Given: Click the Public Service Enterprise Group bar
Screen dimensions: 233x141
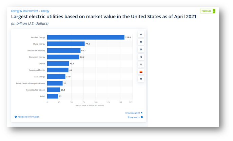Looking at the screenshot, I should click(x=55, y=83).
